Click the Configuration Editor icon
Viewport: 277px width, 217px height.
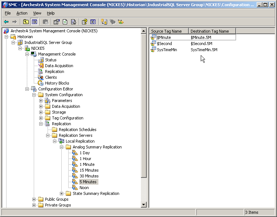point(34,89)
